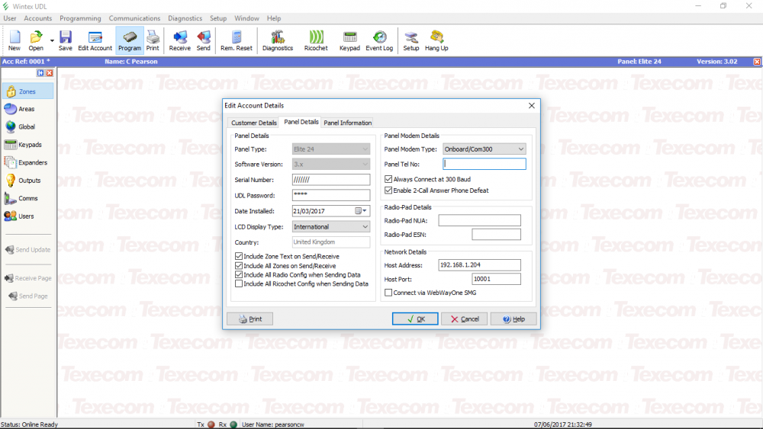Open the Outputs section
Image resolution: width=763 pixels, height=429 pixels.
tap(27, 181)
